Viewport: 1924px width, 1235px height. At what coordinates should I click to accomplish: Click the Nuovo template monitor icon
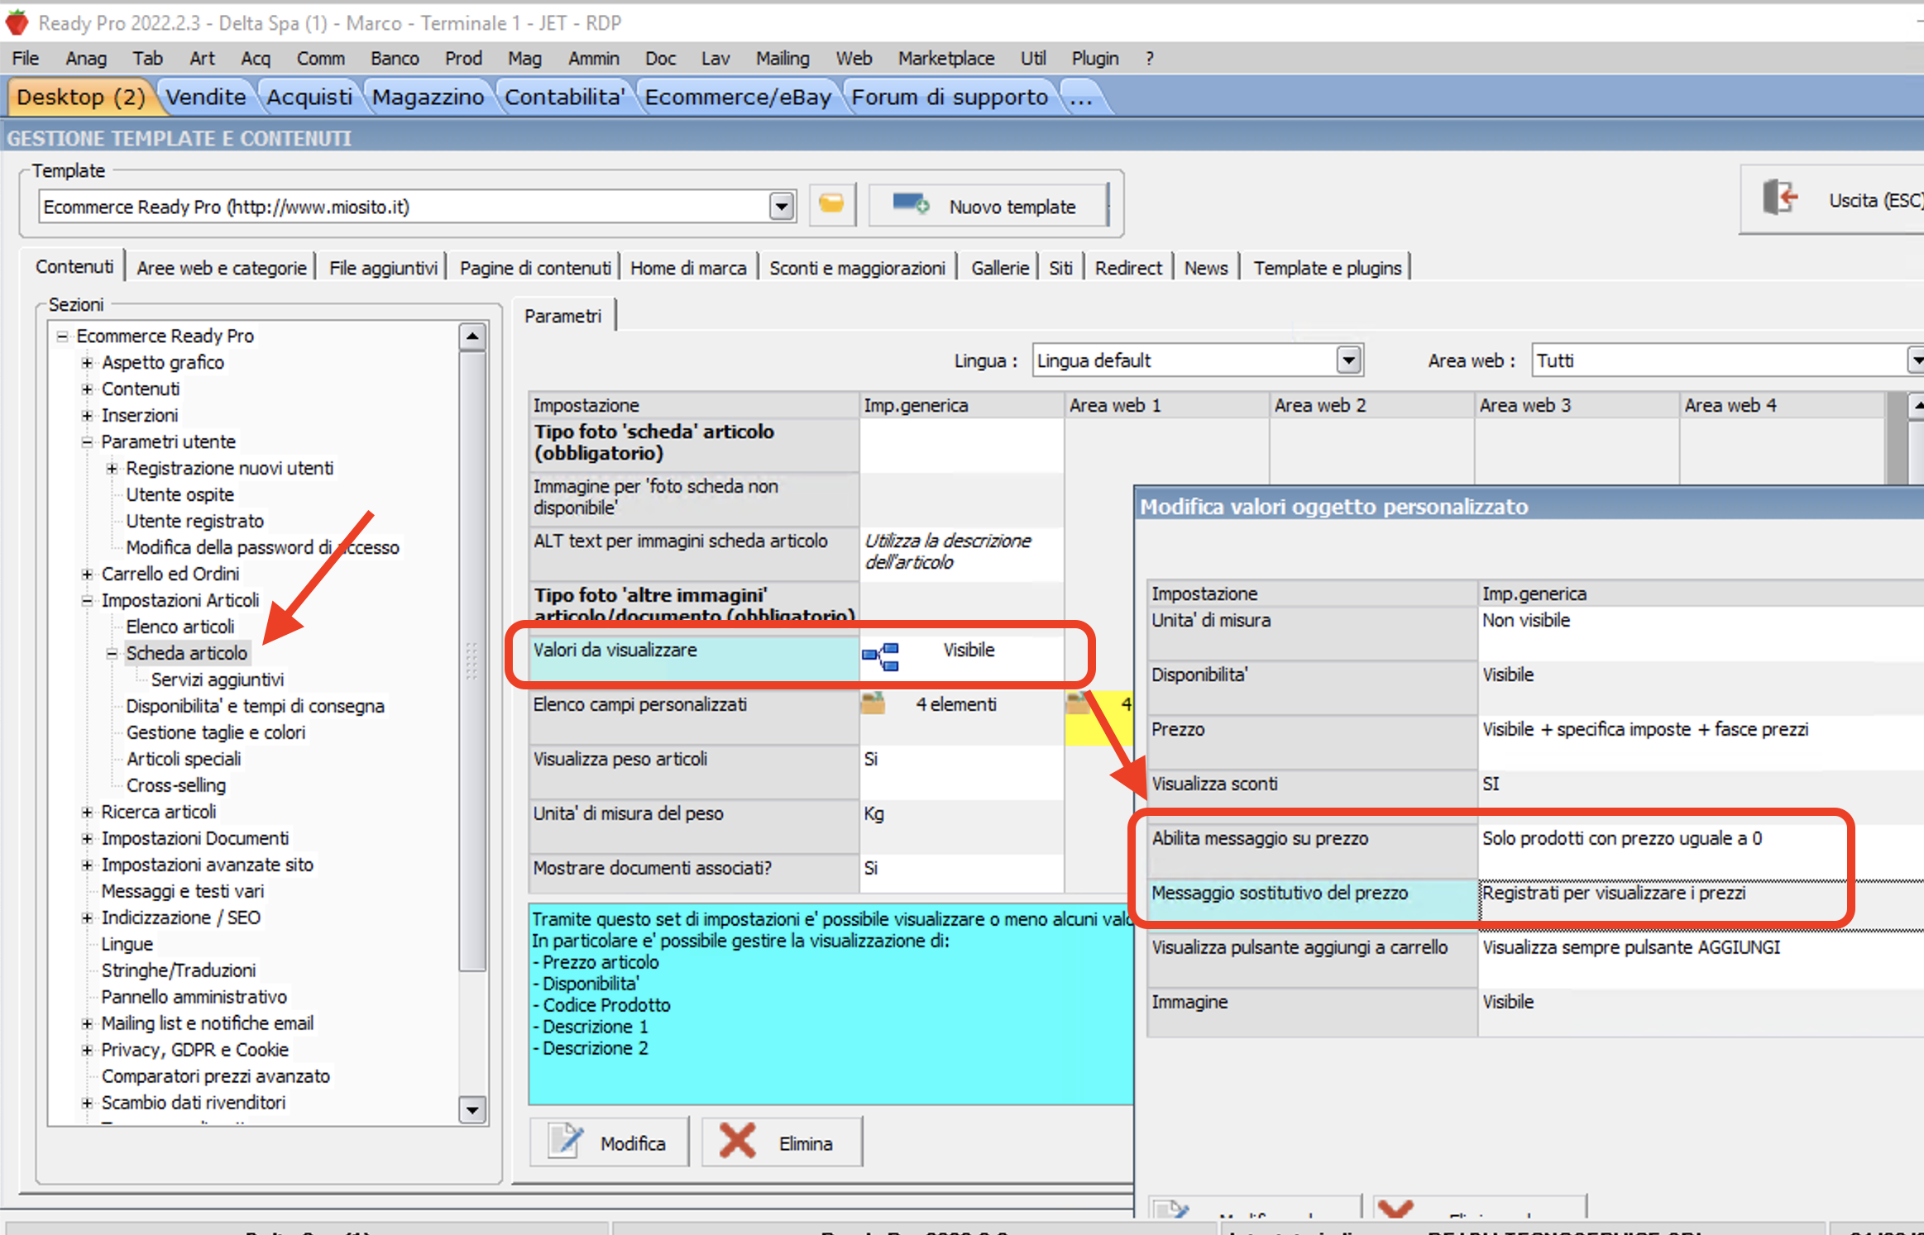click(x=911, y=204)
